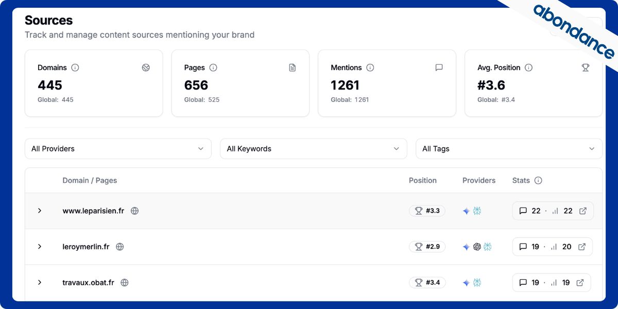Viewport: 618px width, 309px height.
Task: Click the Gemini icon in travaux.obat.fr row
Action: click(466, 283)
